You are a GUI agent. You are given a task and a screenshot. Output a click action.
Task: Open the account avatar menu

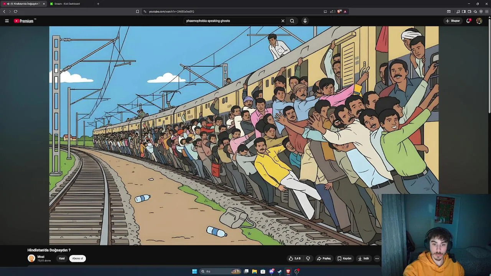(x=479, y=21)
